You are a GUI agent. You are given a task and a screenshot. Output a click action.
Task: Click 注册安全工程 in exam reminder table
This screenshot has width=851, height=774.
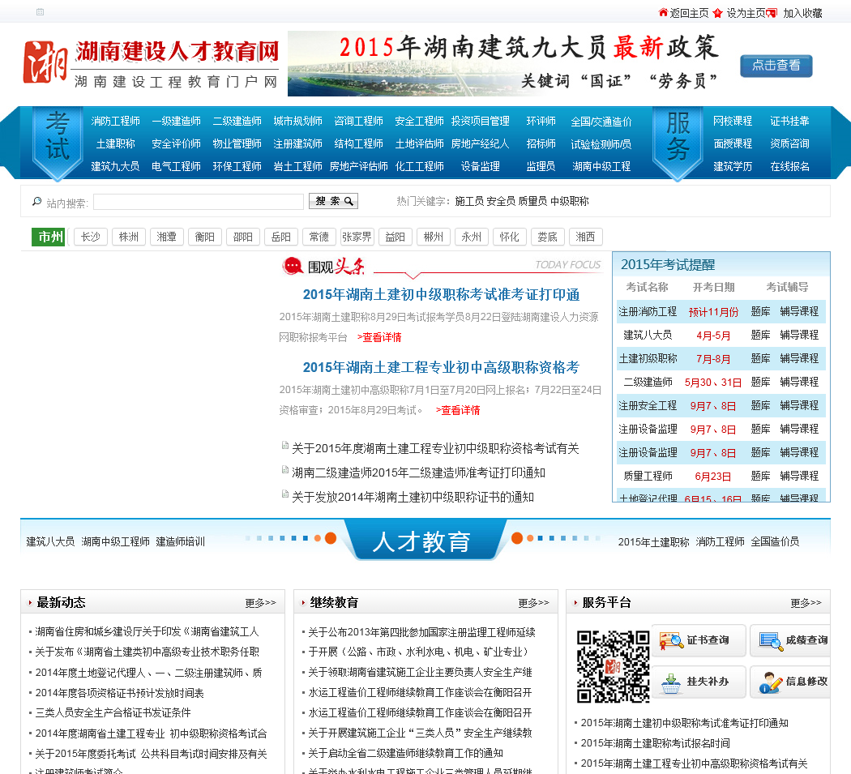[648, 405]
